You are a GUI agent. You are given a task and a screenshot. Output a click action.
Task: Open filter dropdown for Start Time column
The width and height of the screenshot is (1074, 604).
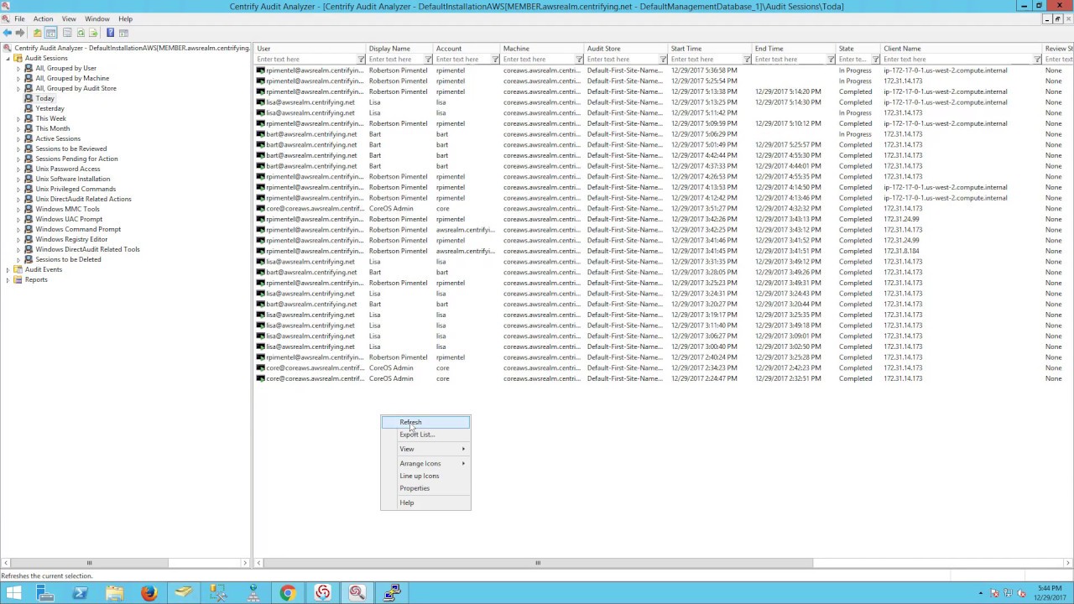[747, 60]
